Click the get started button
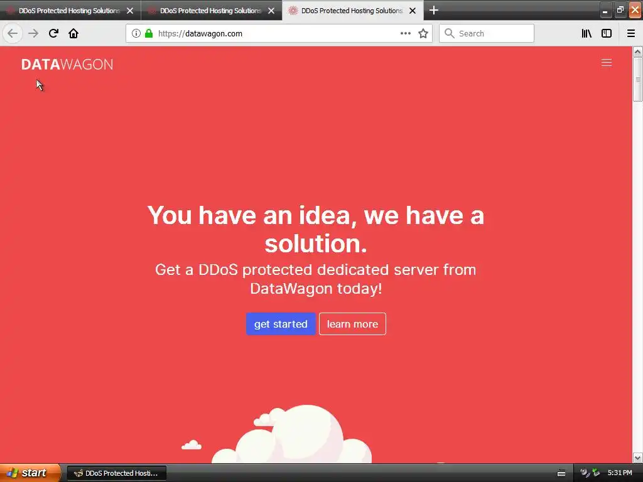Viewport: 643px width, 482px height. 281,324
